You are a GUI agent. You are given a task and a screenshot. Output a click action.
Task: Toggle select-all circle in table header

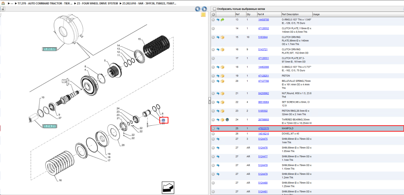(x=213, y=15)
